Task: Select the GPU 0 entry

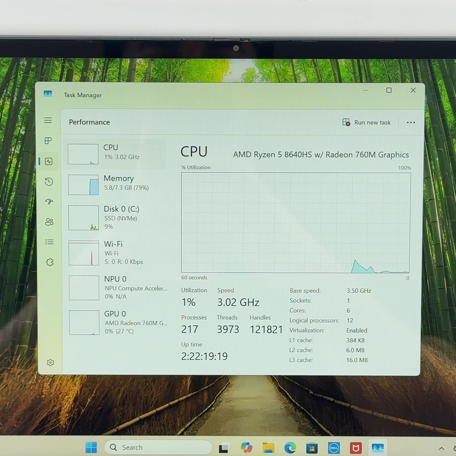Action: coord(118,323)
